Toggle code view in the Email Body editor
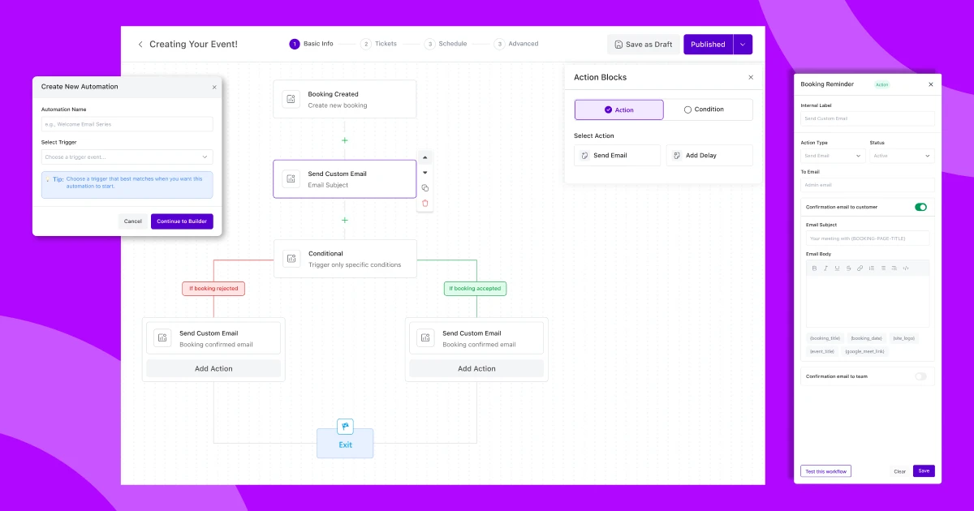The width and height of the screenshot is (974, 511). click(x=906, y=268)
